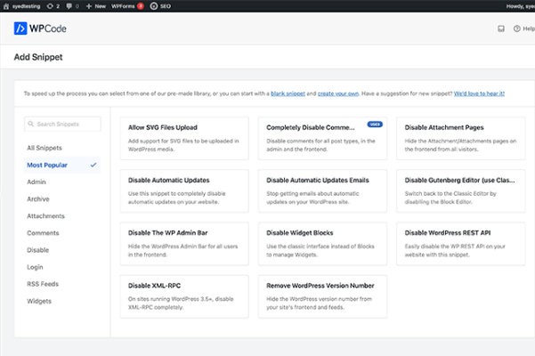Choose Disable Automatic Updates Emails snippet
This screenshot has width=535, height=356.
[x=322, y=191]
